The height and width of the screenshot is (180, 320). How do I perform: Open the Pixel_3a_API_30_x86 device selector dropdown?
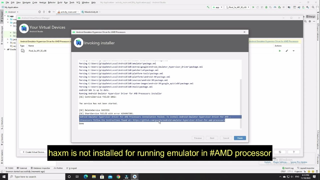pos(237,7)
